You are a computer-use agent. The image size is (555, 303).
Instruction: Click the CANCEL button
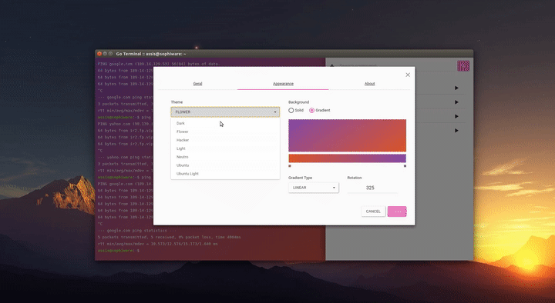(373, 211)
